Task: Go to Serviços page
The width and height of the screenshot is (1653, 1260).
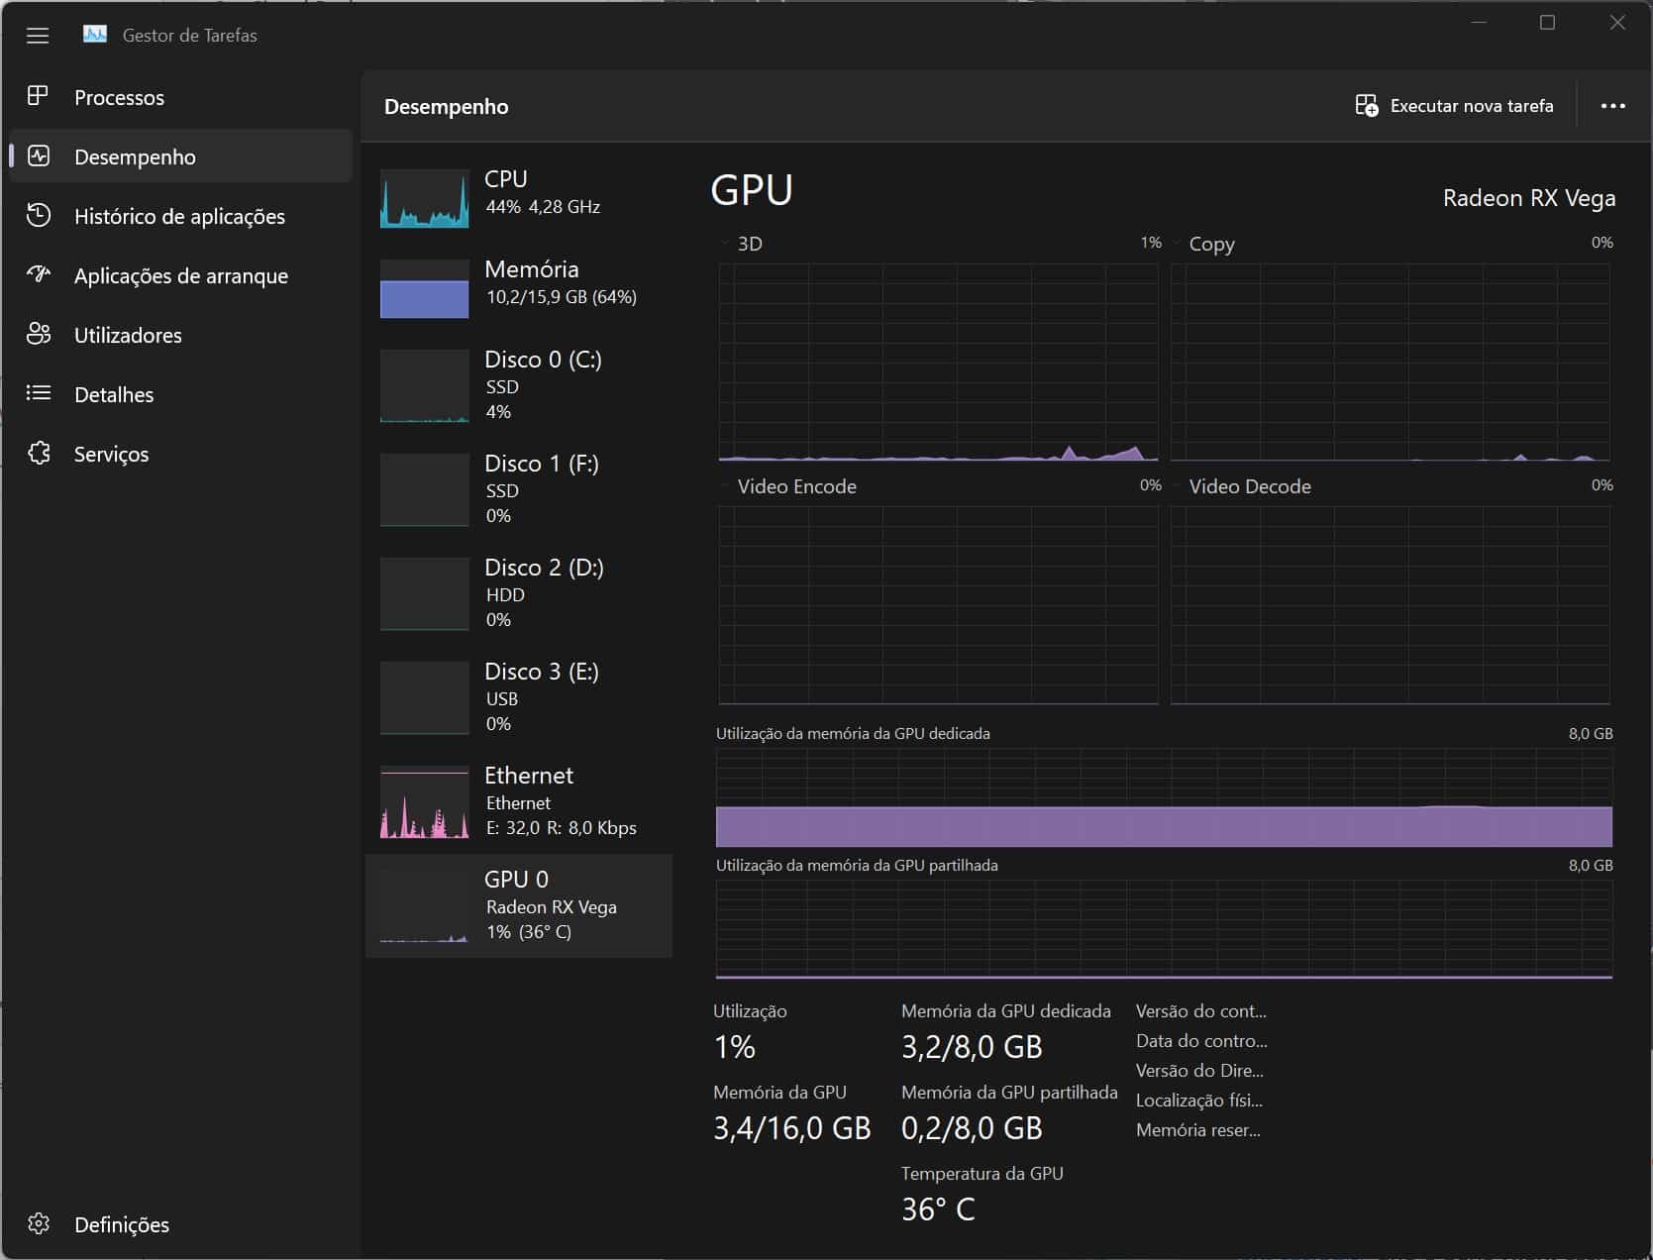Action: click(x=180, y=454)
